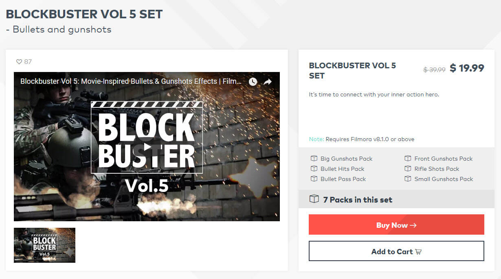Click the Watch Later clock icon
Viewport: 501px width, 279px height.
[x=253, y=82]
